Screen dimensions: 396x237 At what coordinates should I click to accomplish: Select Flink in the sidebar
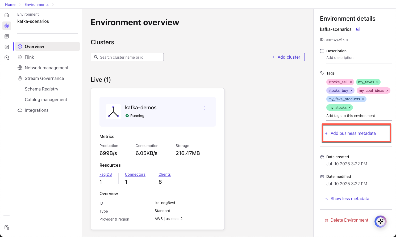click(x=29, y=57)
